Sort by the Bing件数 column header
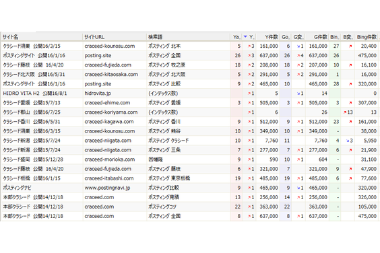 click(x=367, y=37)
